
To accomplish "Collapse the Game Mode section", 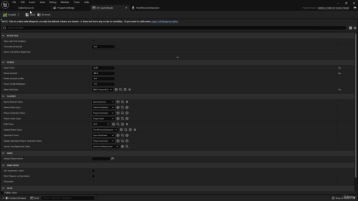I will coord(3,165).
